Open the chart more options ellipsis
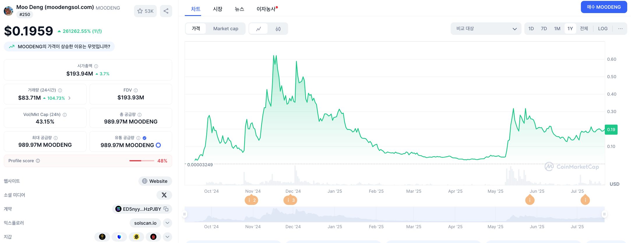This screenshot has height=243, width=631. click(620, 28)
